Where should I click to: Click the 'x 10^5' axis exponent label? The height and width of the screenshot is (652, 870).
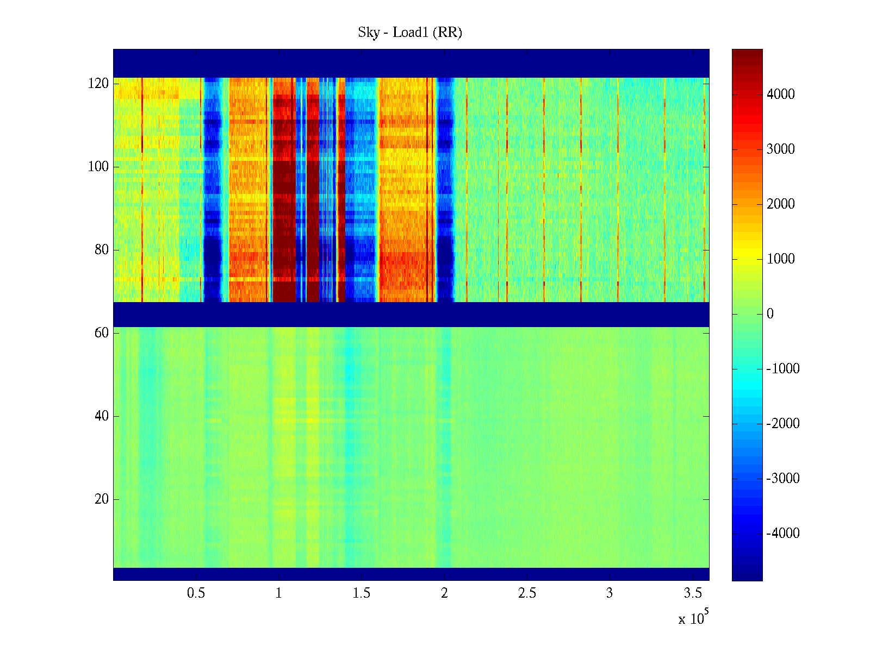693,618
